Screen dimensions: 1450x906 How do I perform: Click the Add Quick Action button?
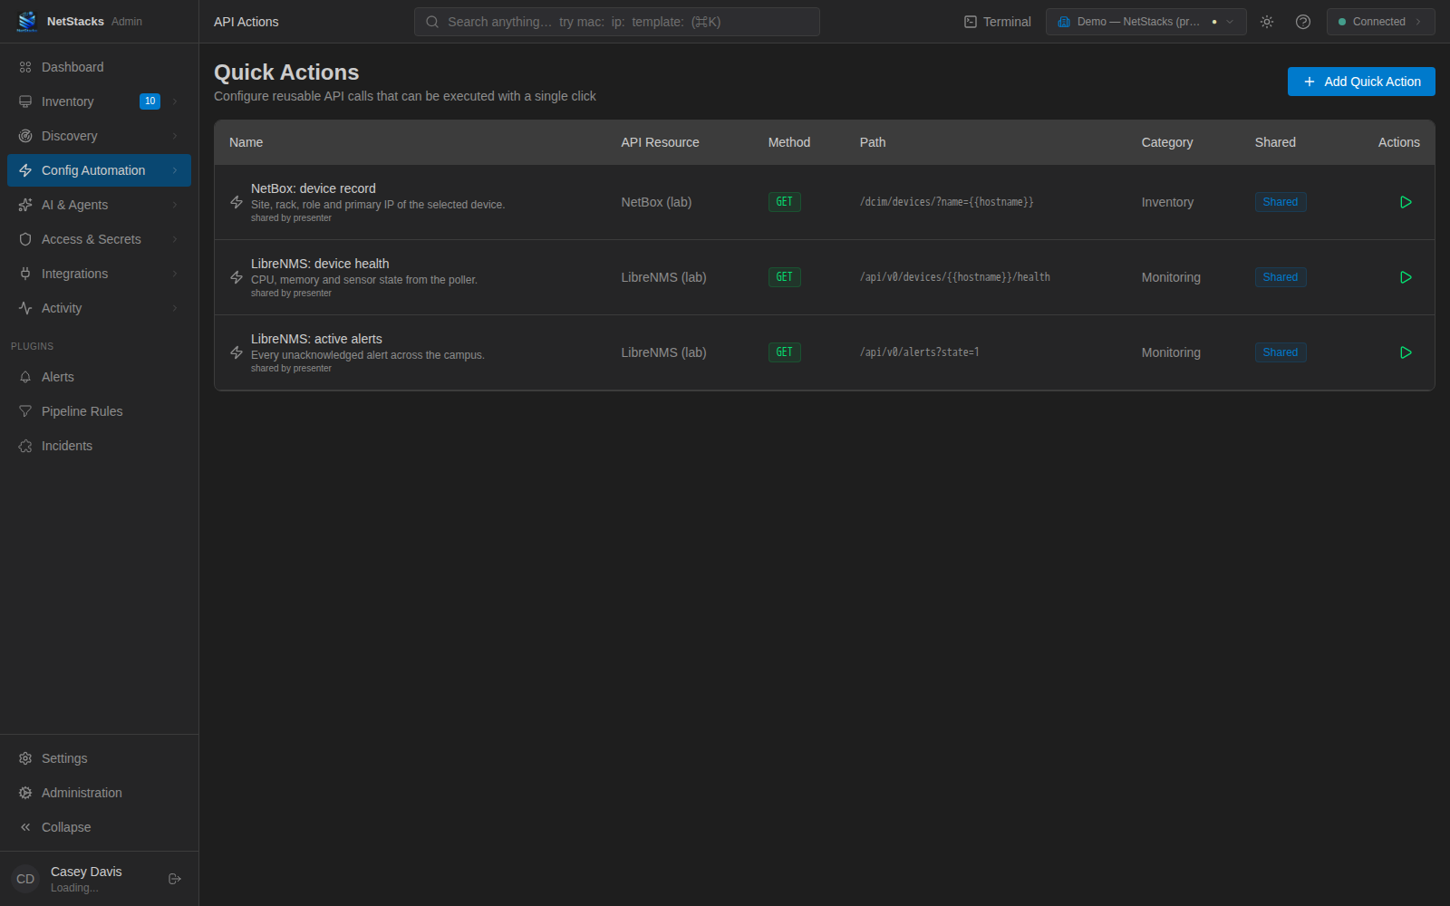(x=1361, y=82)
